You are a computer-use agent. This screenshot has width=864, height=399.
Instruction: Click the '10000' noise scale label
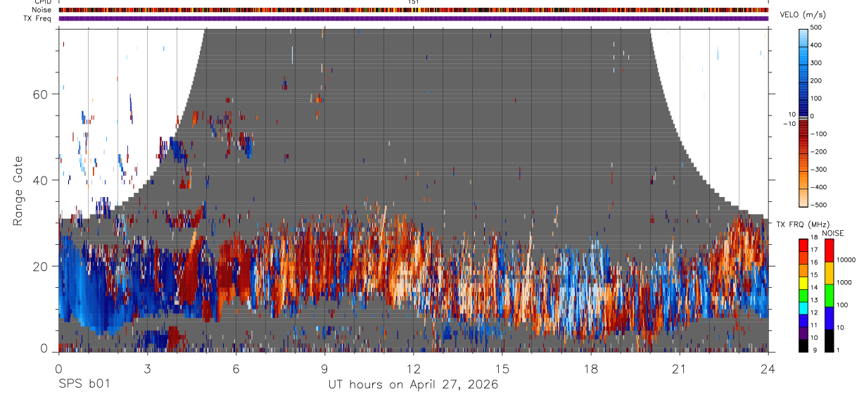click(x=846, y=260)
